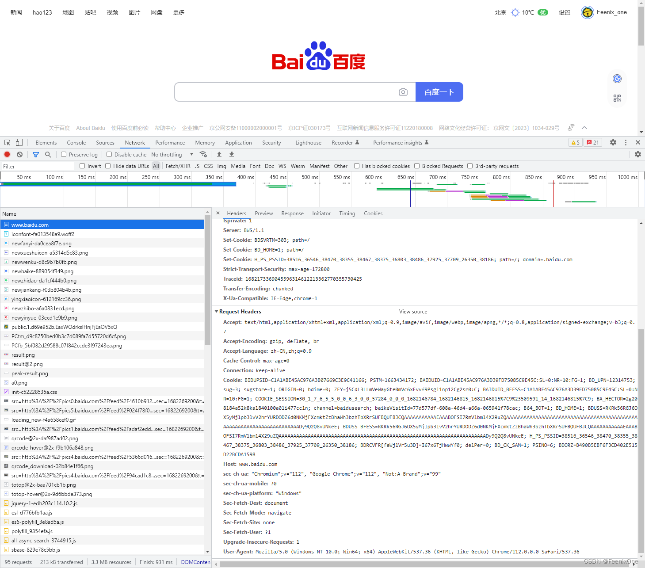
Task: Switch to the Console tab
Action: [x=76, y=143]
